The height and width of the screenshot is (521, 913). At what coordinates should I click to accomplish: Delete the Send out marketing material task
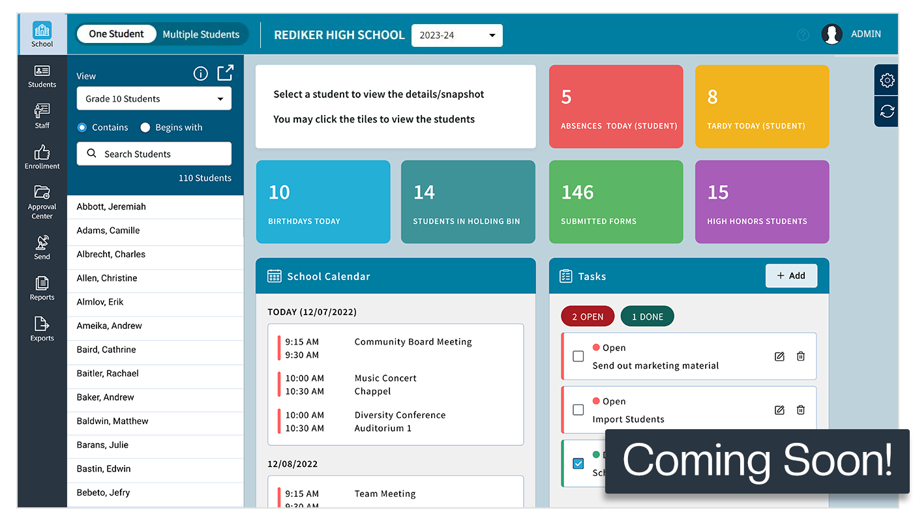pos(800,356)
